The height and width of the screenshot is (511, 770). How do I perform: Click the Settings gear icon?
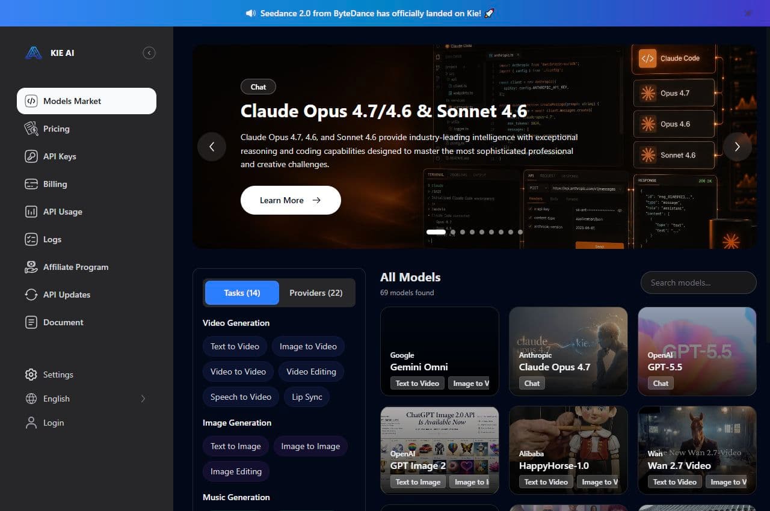[31, 375]
